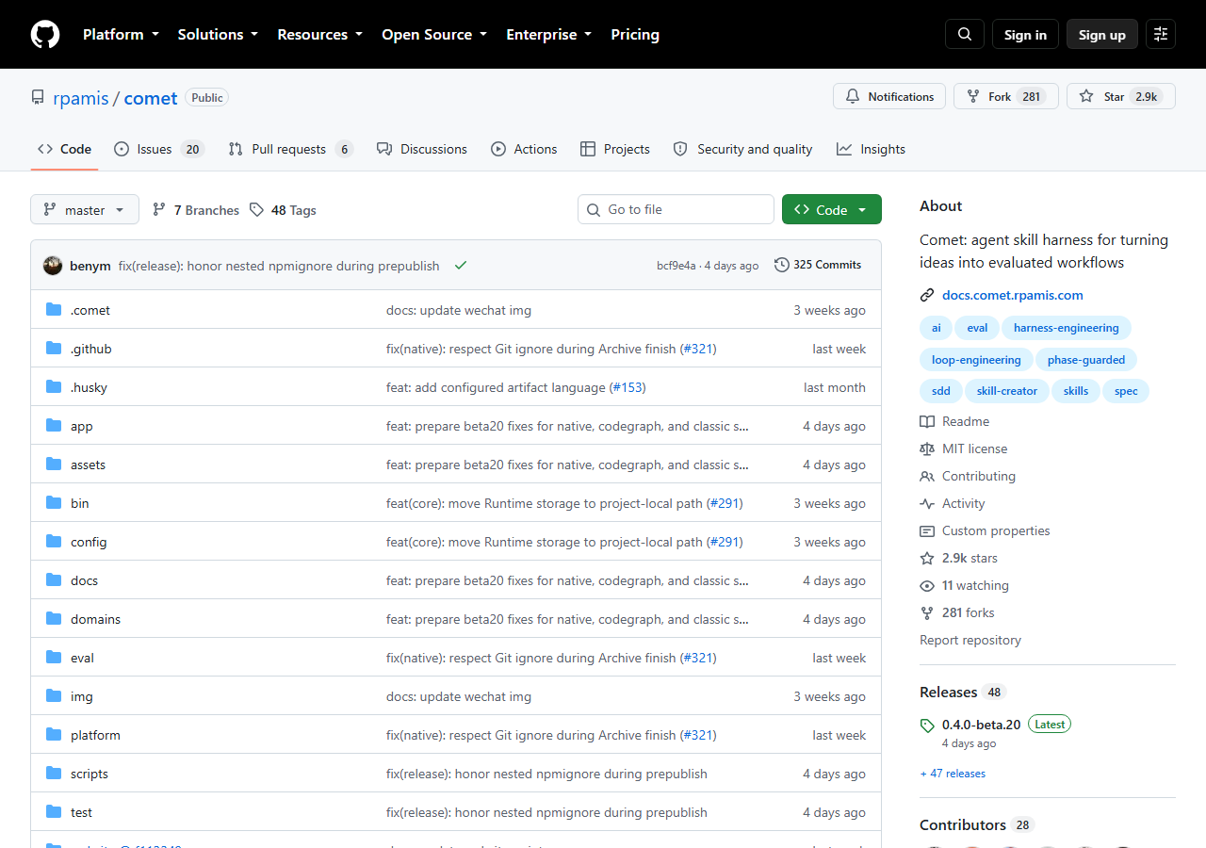Click the .github folder icon
The height and width of the screenshot is (848, 1206).
[54, 349]
